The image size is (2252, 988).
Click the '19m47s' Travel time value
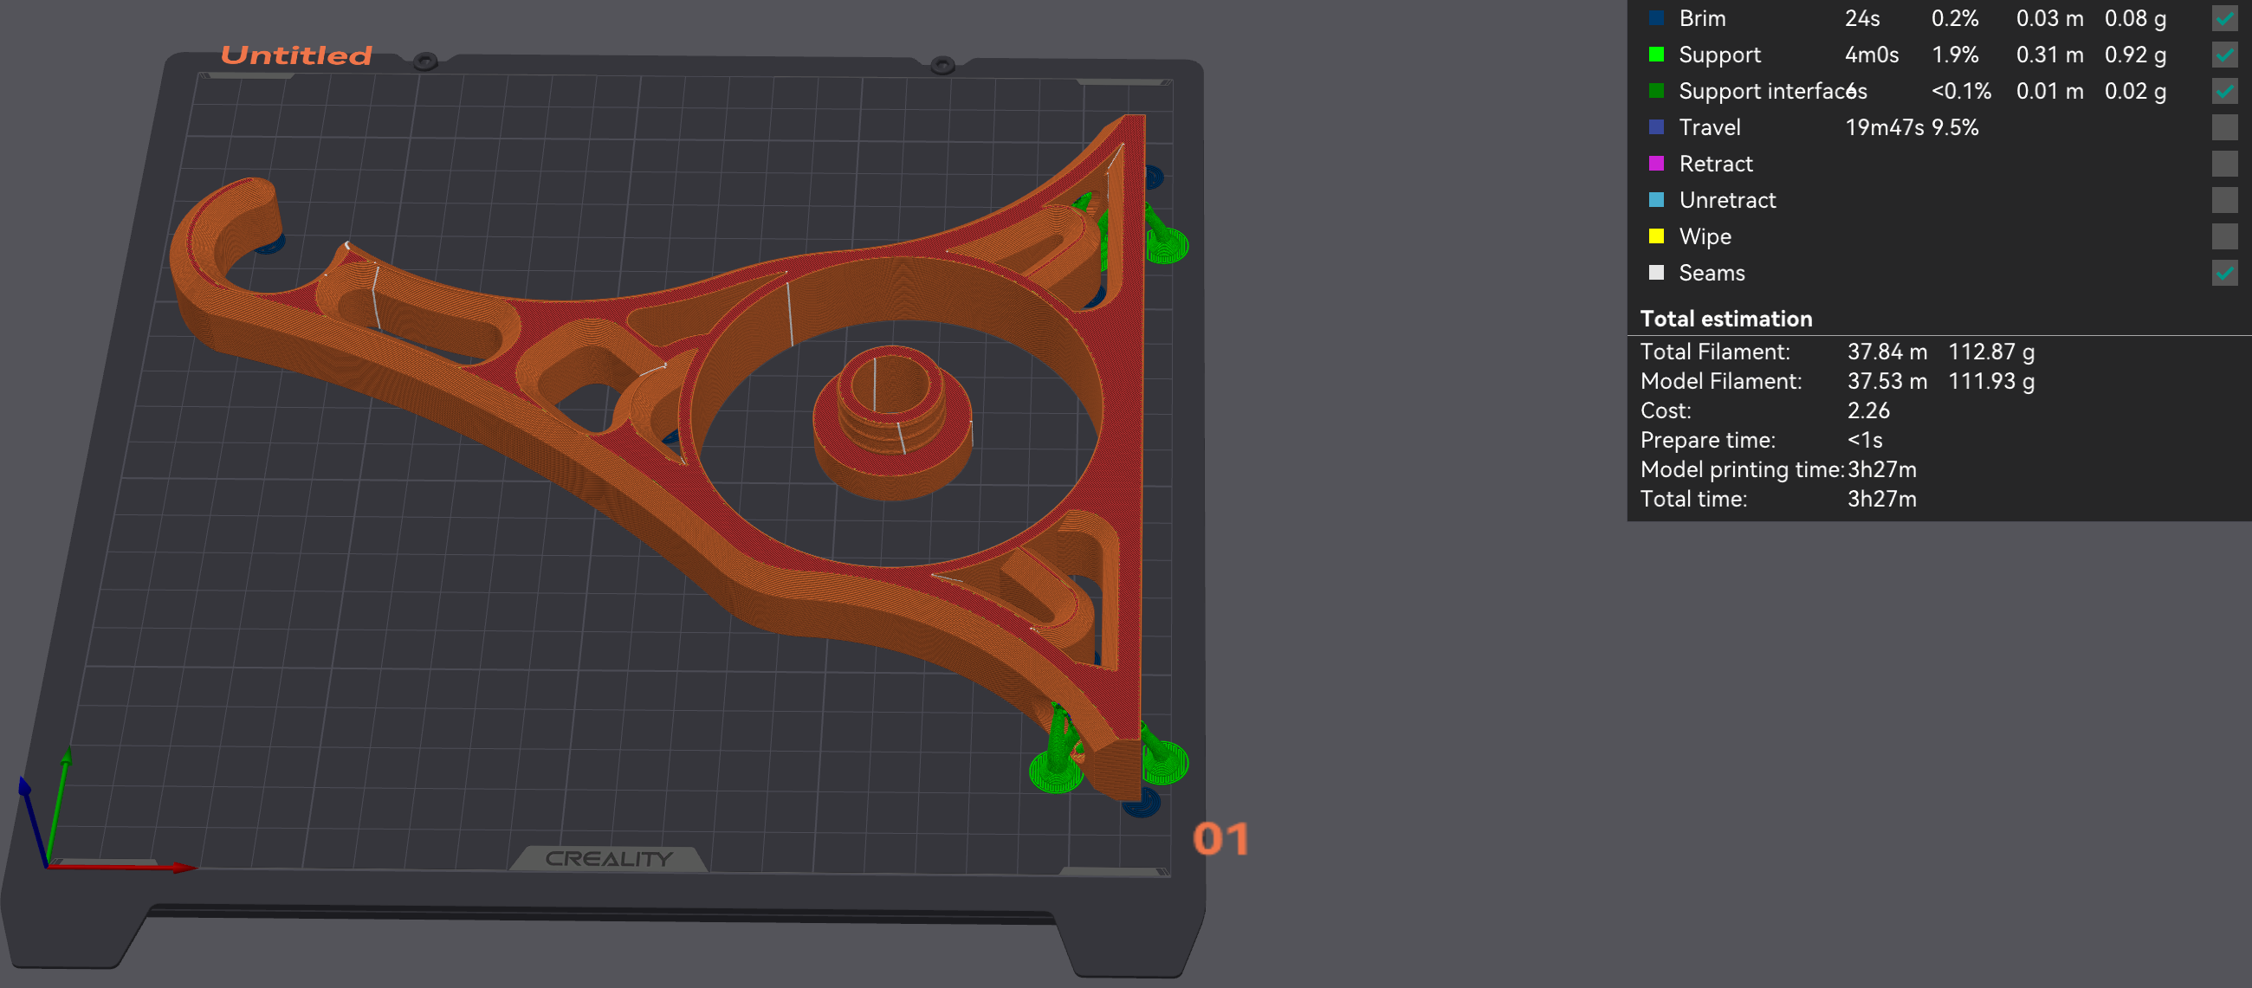[1884, 127]
